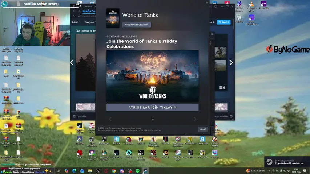Open Elgato Stream Deck desktop shortcut
This screenshot has width=310, height=174.
[x=251, y=20]
